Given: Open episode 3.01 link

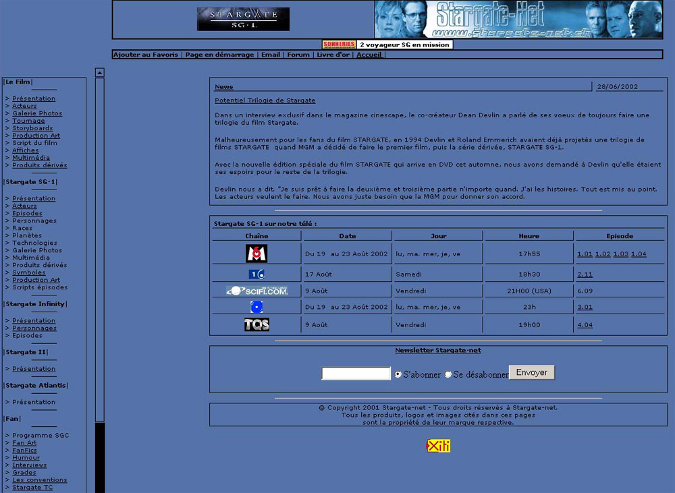Looking at the screenshot, I should pyautogui.click(x=585, y=307).
